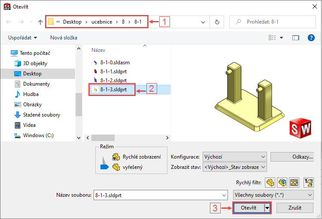This screenshot has height=219, width=322.
Task: Open the Všechny soubory file type dropdown
Action: click(x=273, y=195)
